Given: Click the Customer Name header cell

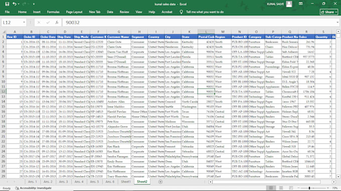Looking at the screenshot, I should (119, 37).
